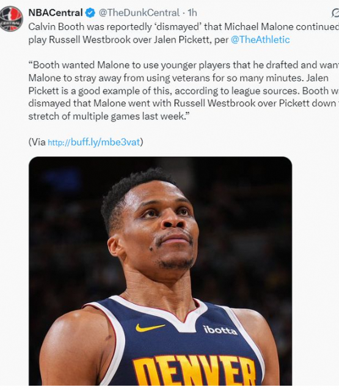Open the @TheDunkCentral handle
Viewport: 339px width, 390px height.
pos(139,13)
